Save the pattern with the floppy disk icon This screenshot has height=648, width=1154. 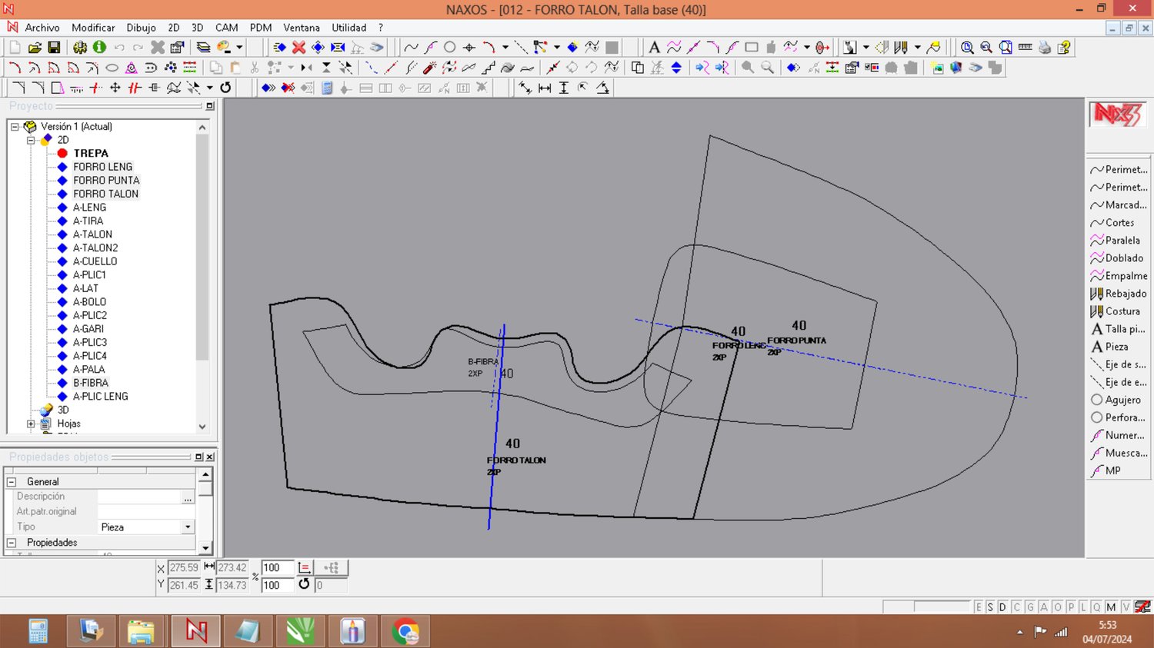54,48
